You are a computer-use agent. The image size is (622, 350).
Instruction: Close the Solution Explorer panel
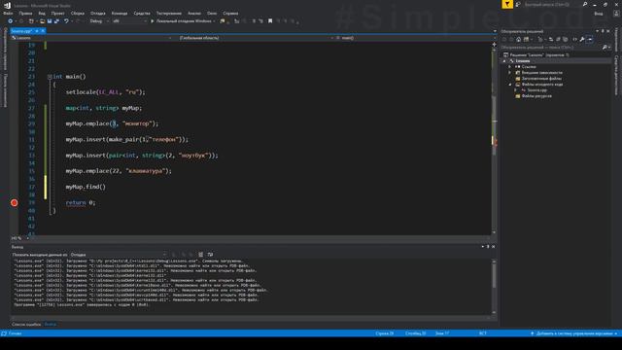pos(608,31)
